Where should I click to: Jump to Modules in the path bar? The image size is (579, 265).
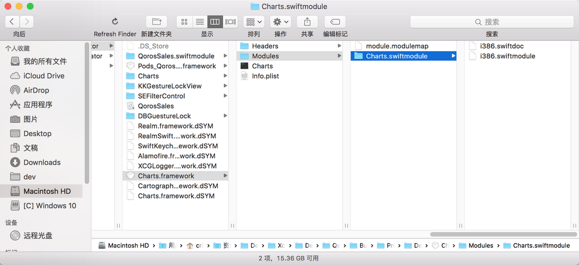pos(476,245)
